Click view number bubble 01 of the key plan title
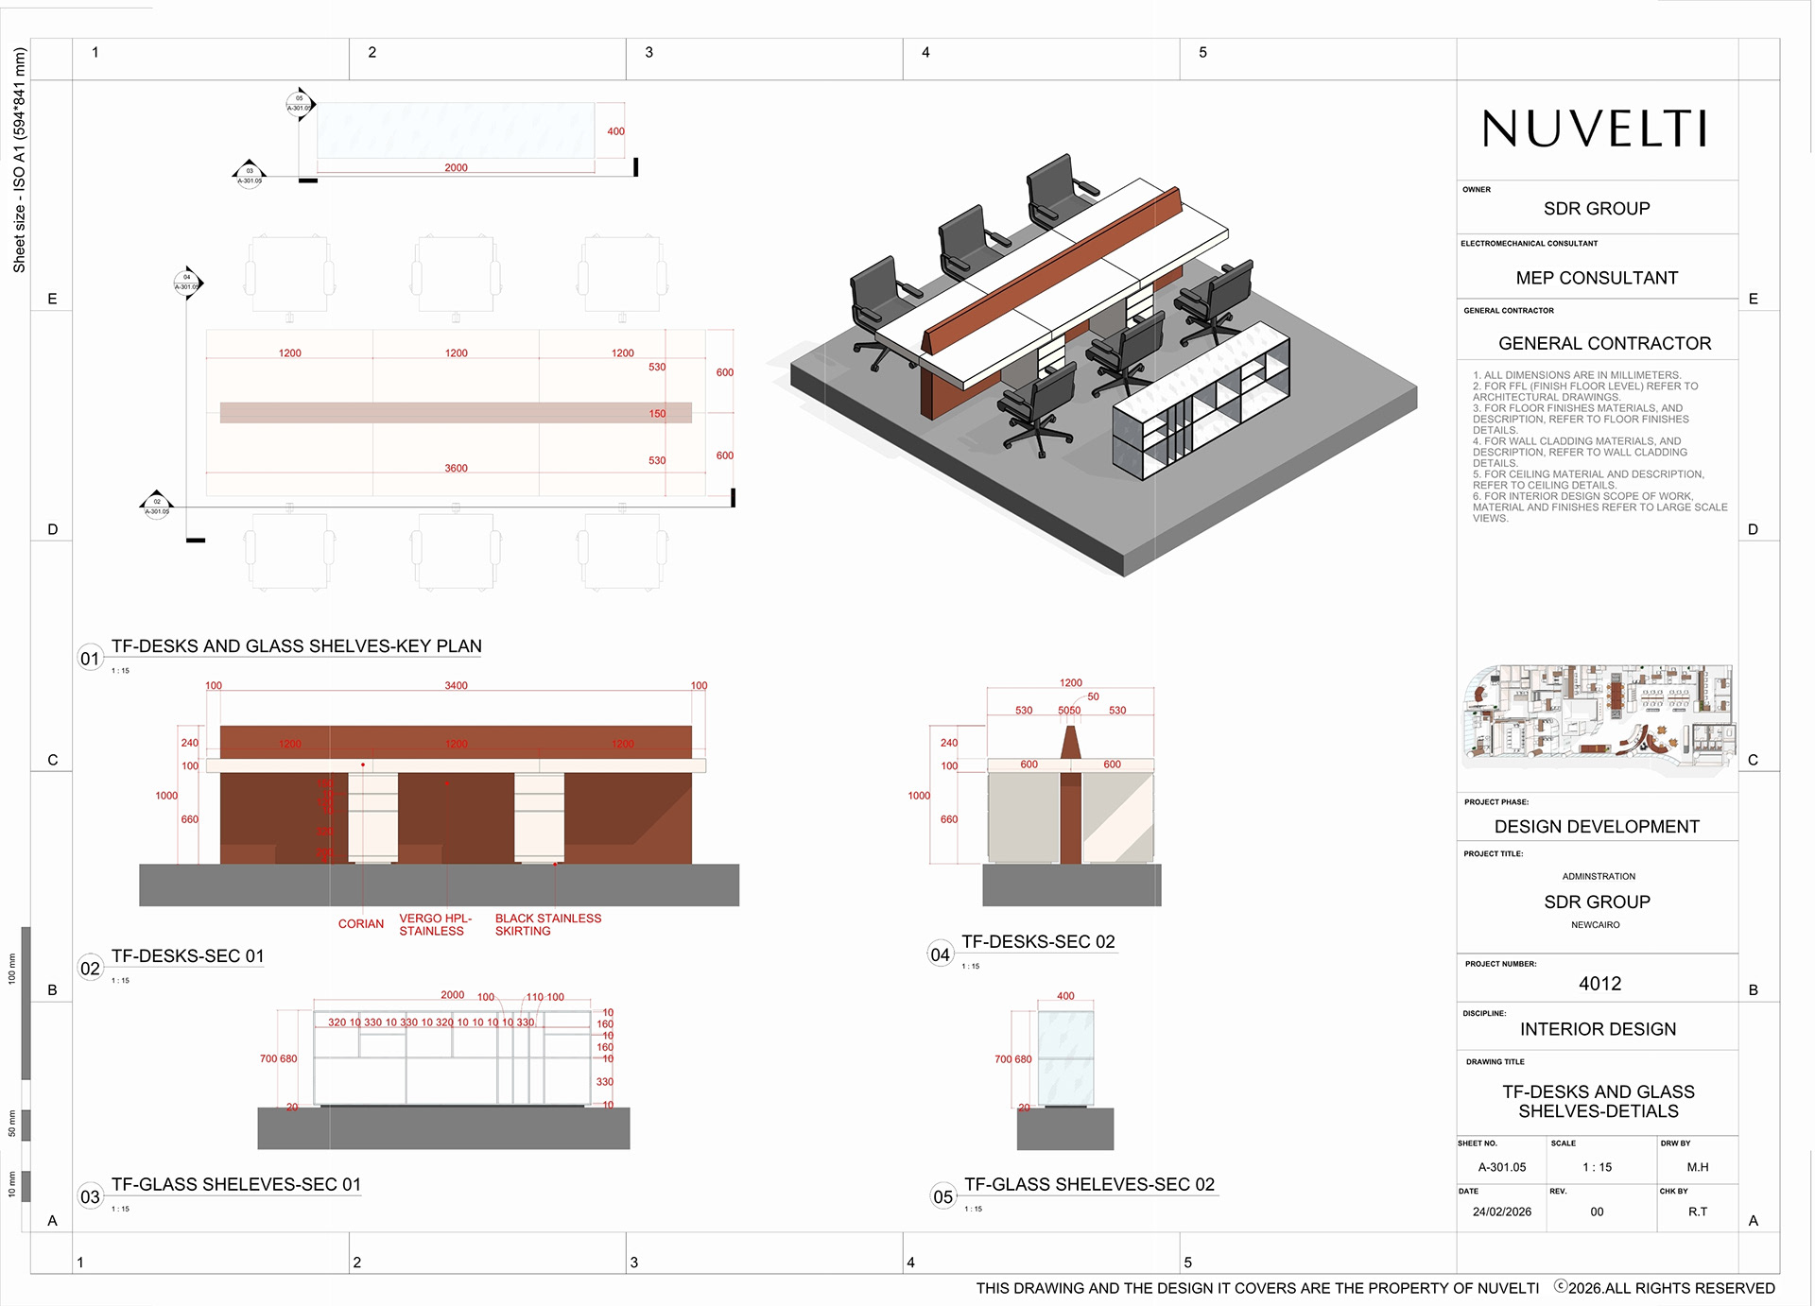The image size is (1815, 1306). [90, 659]
